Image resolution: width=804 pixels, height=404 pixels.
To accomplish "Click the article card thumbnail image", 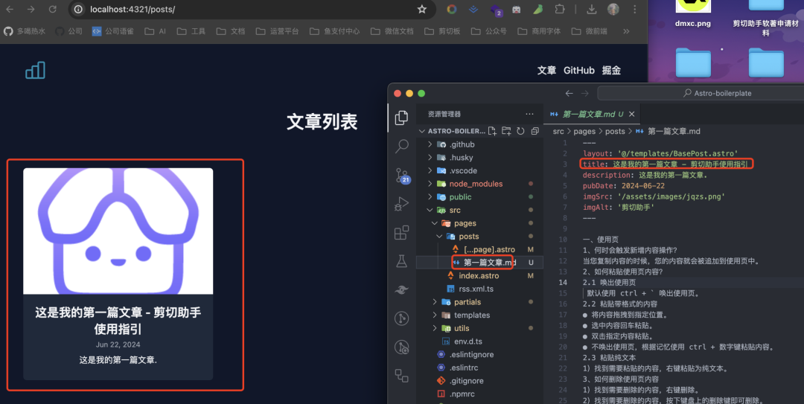I will tap(118, 231).
